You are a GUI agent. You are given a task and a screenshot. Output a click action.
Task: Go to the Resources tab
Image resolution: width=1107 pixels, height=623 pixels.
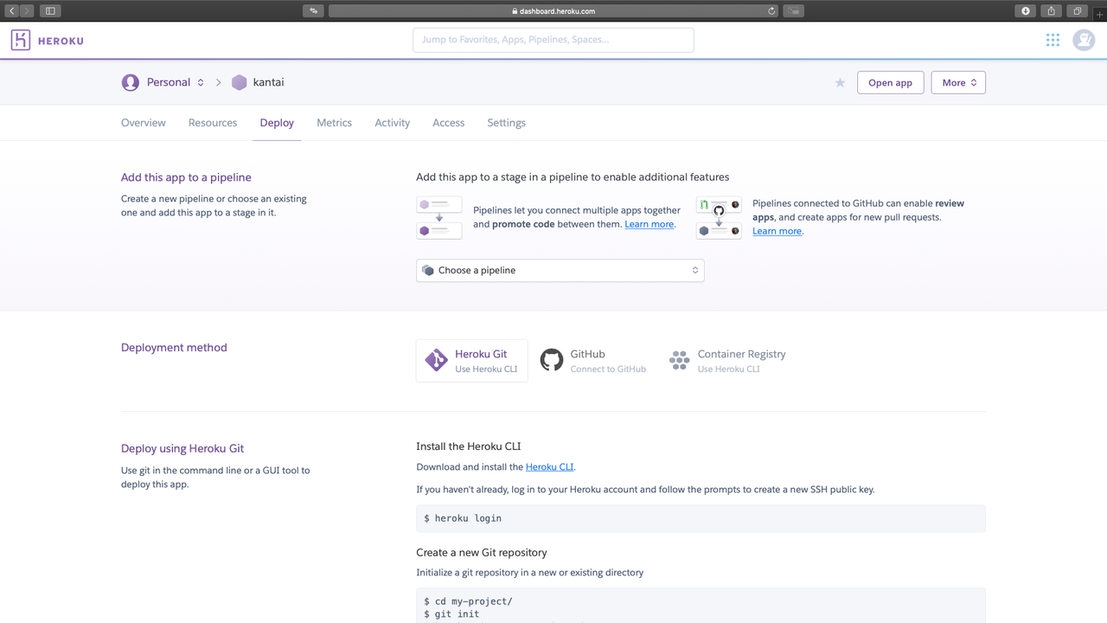click(213, 123)
